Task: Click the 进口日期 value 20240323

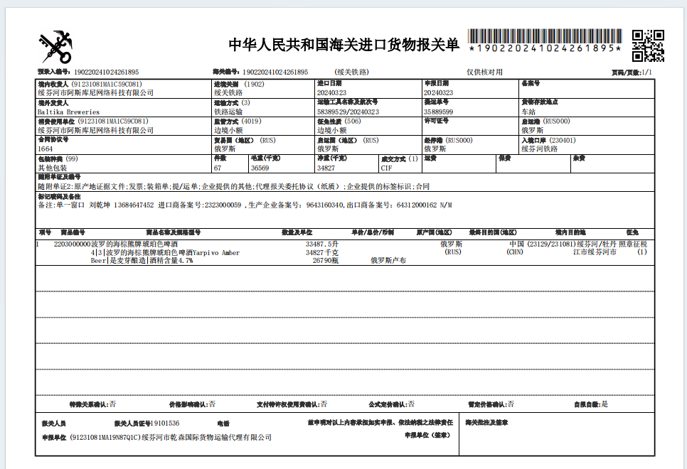Action: (331, 92)
